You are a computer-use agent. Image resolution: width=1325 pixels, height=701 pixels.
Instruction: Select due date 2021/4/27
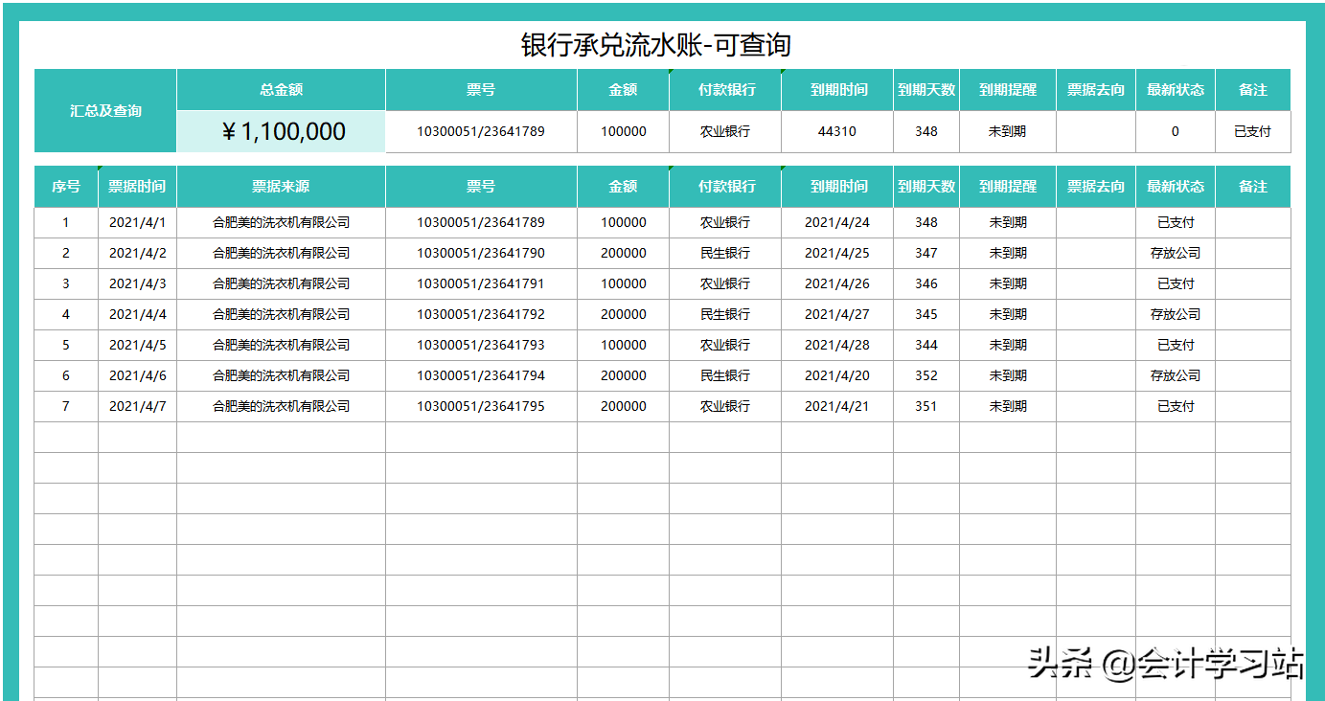[x=837, y=314]
